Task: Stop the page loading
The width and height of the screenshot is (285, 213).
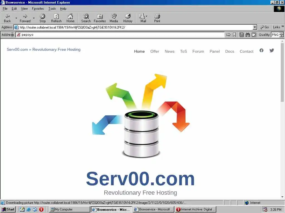Action: tap(43, 18)
